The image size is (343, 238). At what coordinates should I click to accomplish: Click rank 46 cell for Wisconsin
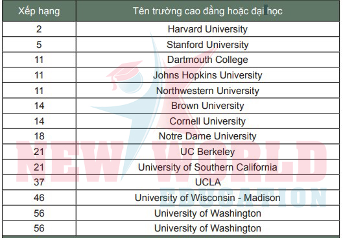[39, 198]
